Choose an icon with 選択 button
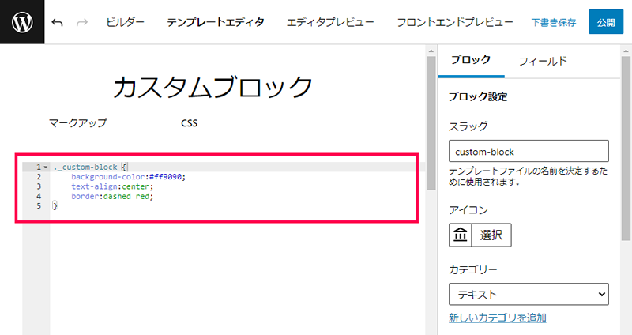 (x=491, y=235)
